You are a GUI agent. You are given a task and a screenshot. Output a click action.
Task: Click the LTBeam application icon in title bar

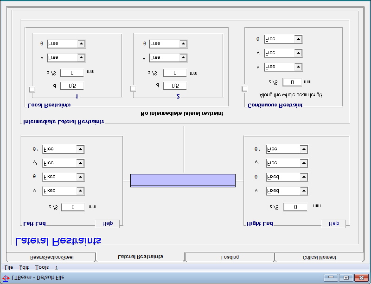[x=6, y=278]
